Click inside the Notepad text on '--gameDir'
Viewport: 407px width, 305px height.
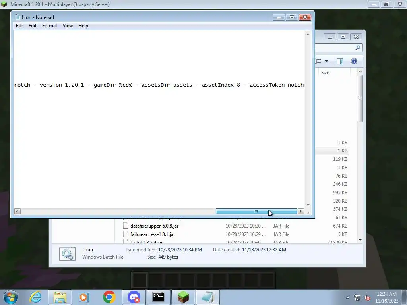tap(101, 85)
